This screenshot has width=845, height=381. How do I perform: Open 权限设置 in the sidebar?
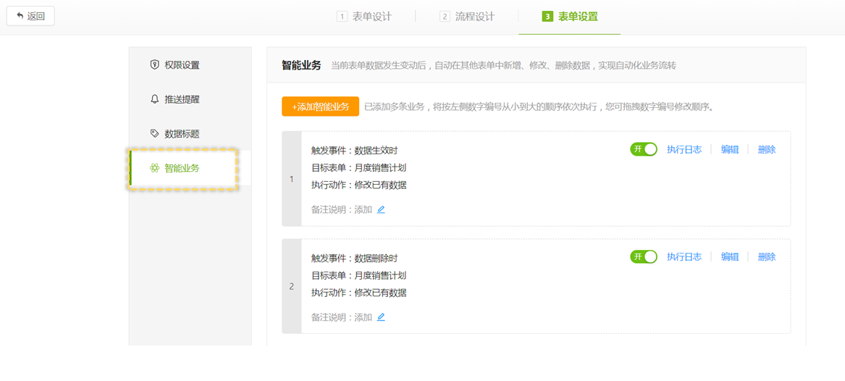pyautogui.click(x=190, y=65)
